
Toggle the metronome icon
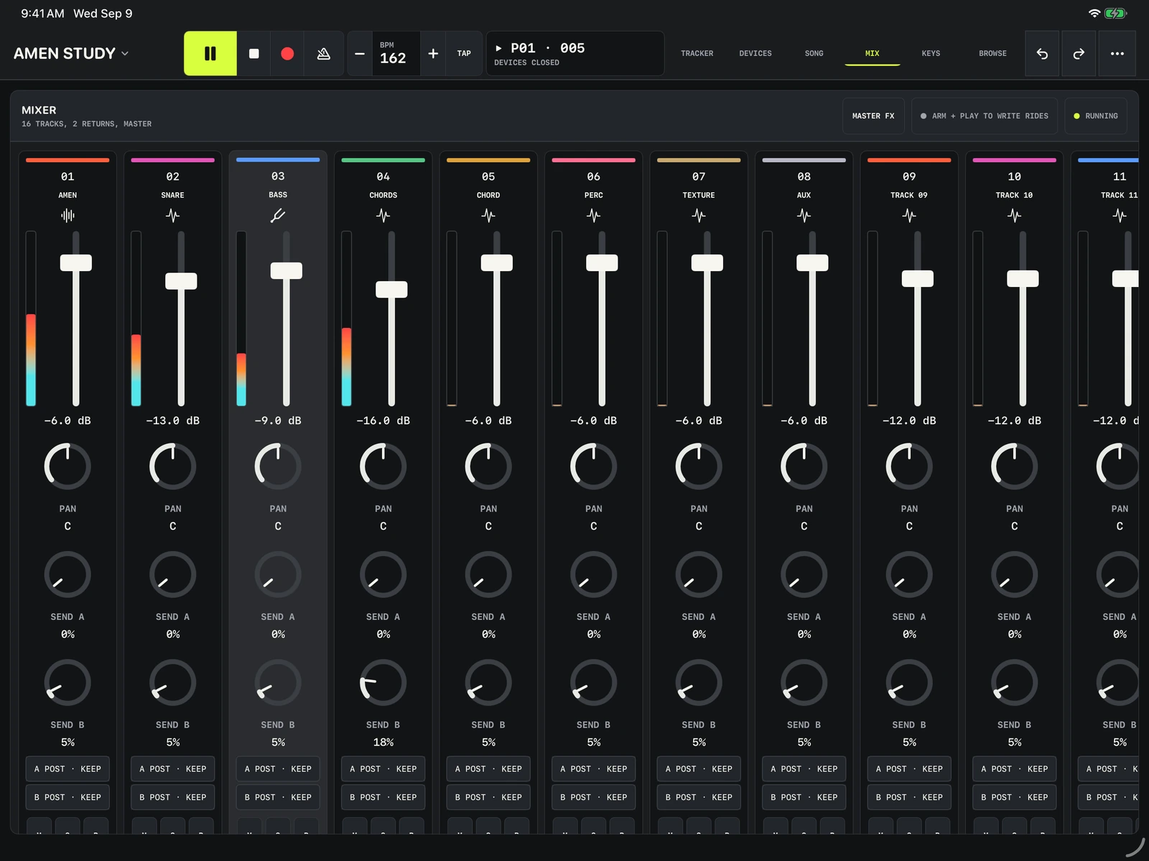click(x=324, y=53)
